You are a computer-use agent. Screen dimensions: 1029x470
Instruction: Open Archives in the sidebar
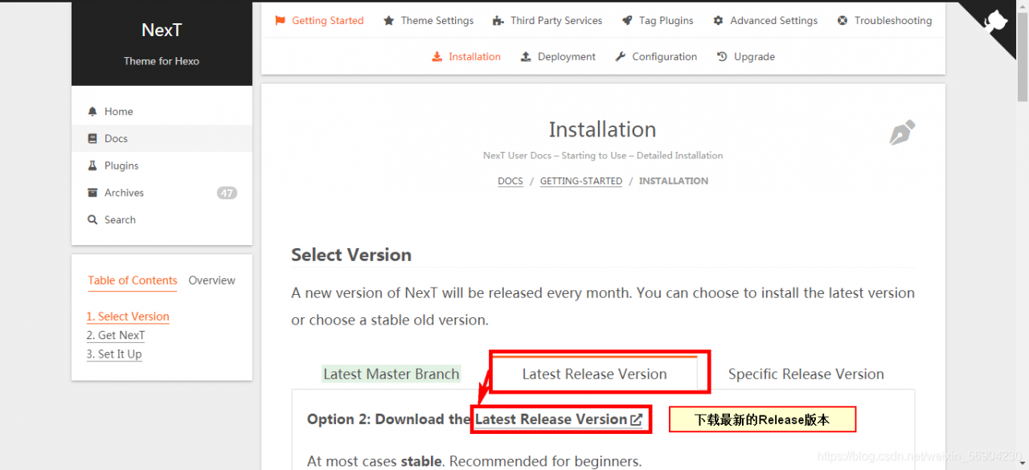[x=162, y=193]
